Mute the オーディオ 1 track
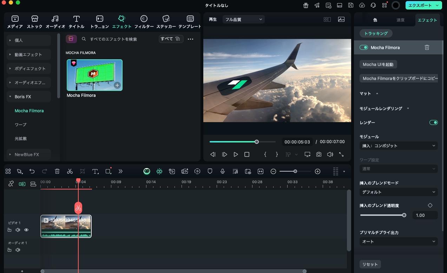Image resolution: width=447 pixels, height=273 pixels. (x=18, y=250)
